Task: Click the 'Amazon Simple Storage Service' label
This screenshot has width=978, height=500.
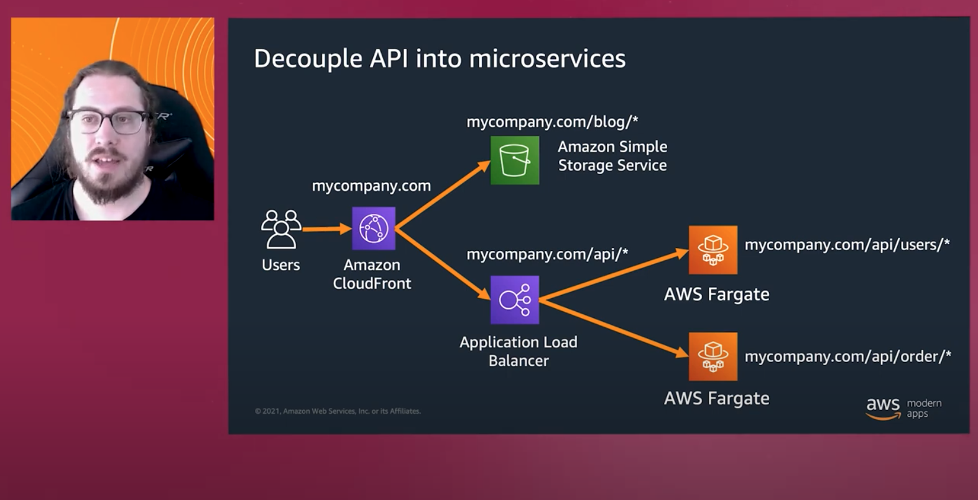Action: (612, 156)
